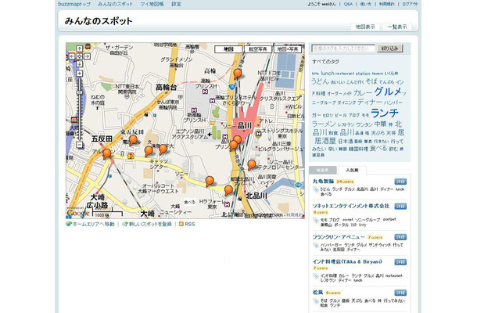Click the ホームエリアへ移動 link

[x=93, y=224]
